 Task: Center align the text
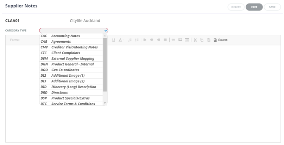point(152,40)
